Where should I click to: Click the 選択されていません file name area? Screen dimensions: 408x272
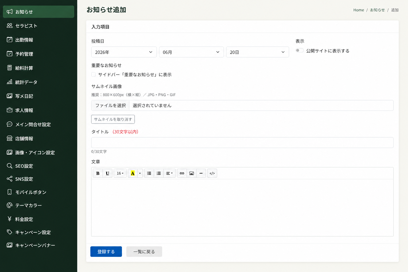click(261, 105)
